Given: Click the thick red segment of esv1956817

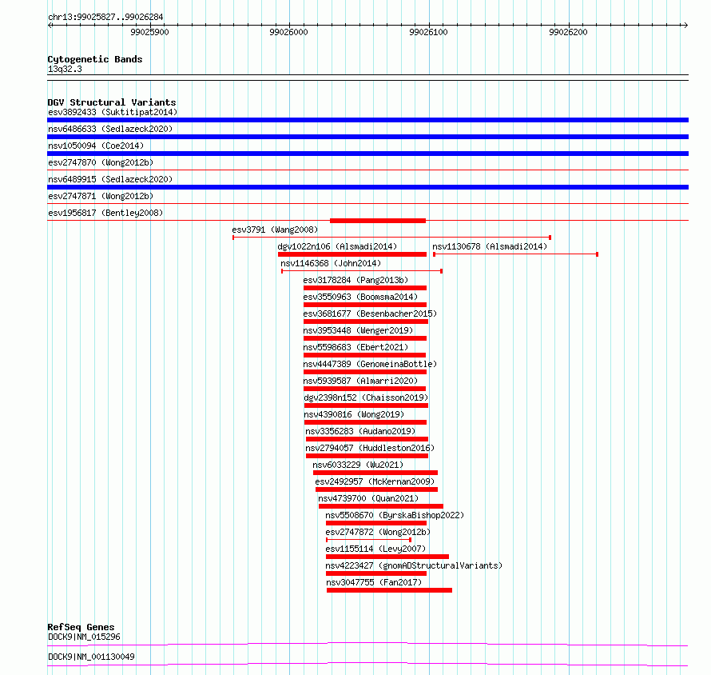Looking at the screenshot, I should click(x=378, y=221).
